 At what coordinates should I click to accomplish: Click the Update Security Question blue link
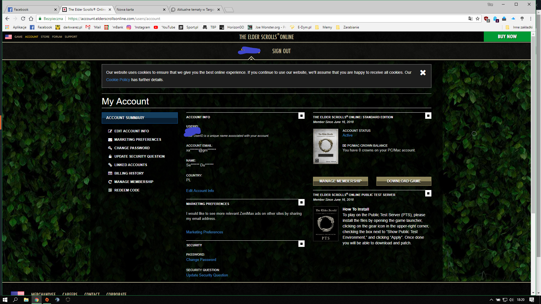tap(207, 275)
